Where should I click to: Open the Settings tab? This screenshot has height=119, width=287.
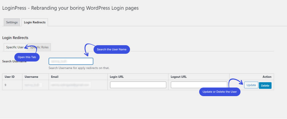(12, 22)
